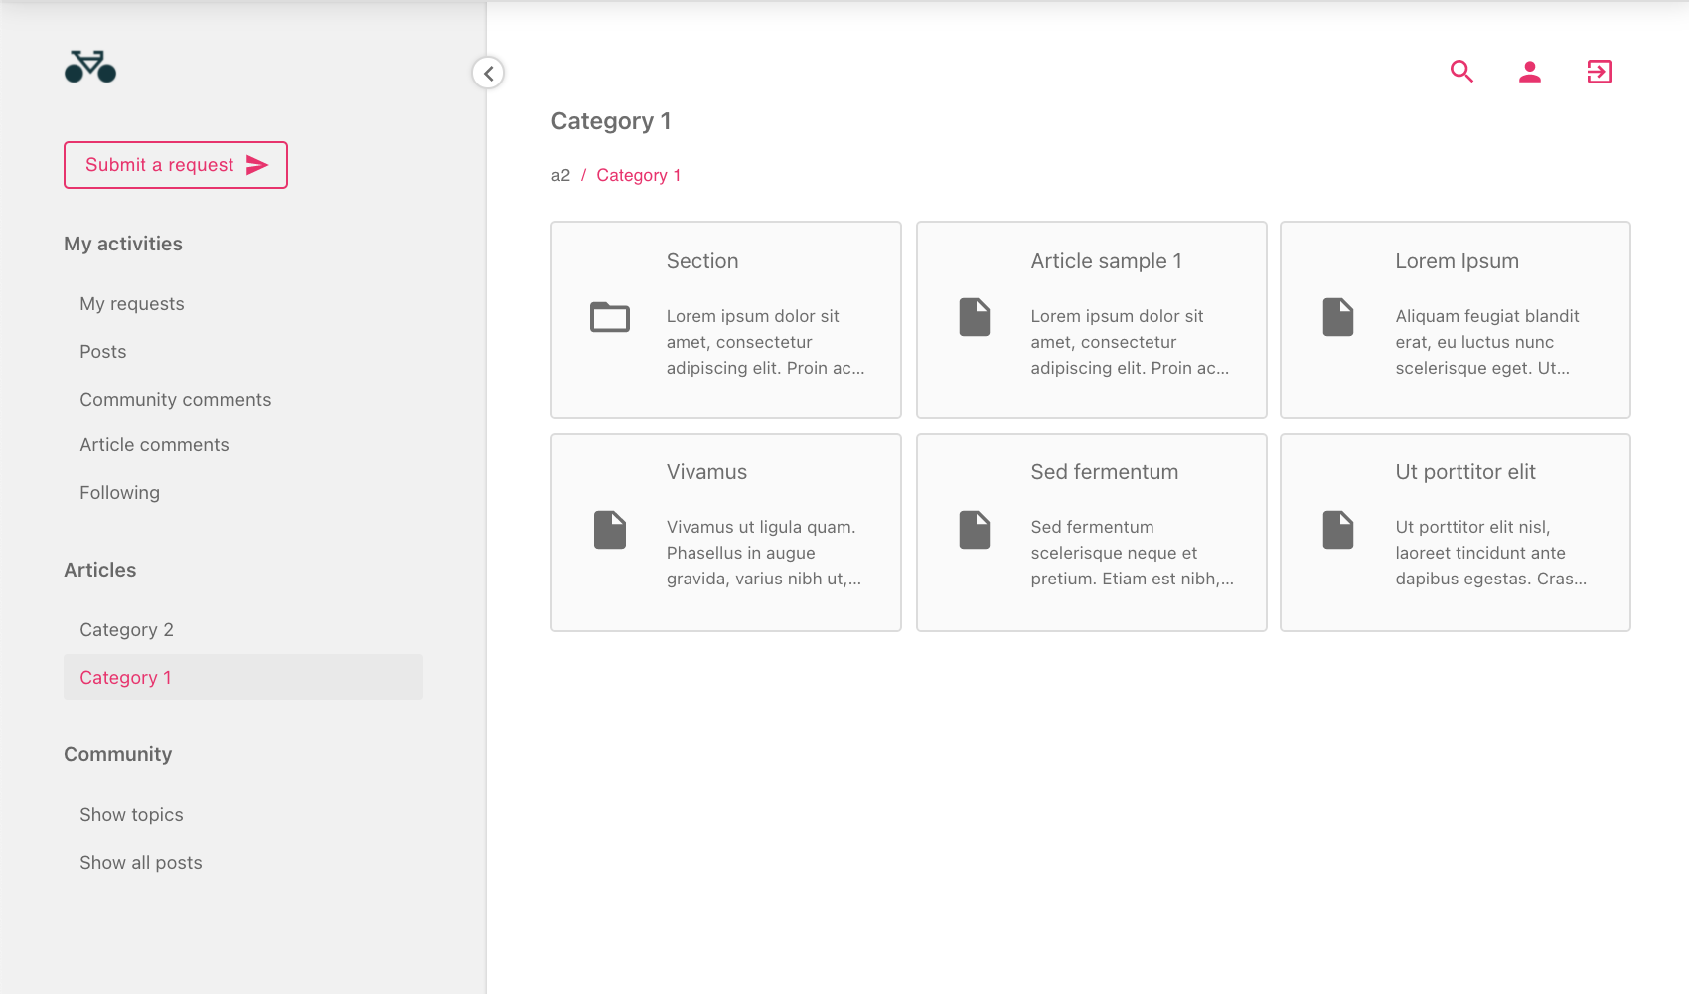Viewport: 1689px width, 994px height.
Task: Open the Following activity list
Action: 119,493
